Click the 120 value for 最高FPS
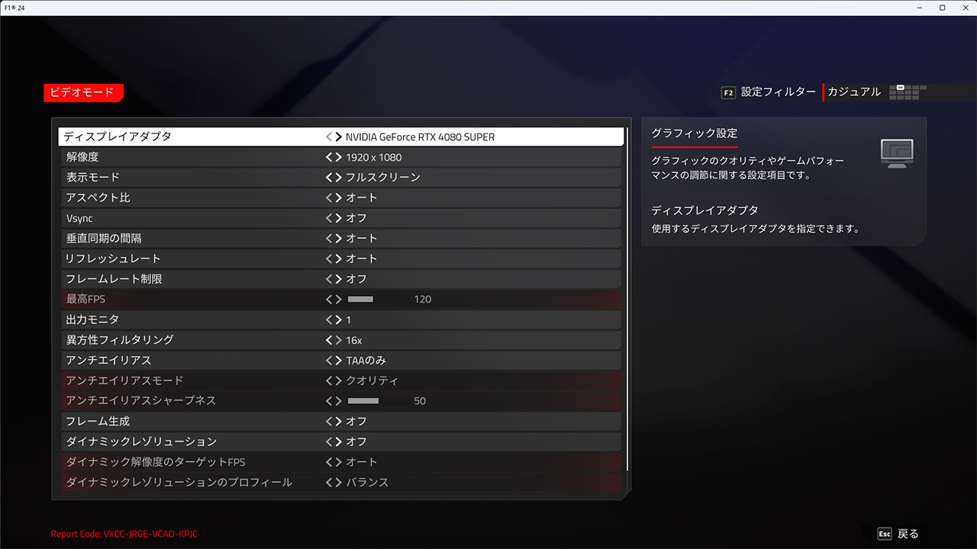Image resolution: width=977 pixels, height=549 pixels. 423,300
